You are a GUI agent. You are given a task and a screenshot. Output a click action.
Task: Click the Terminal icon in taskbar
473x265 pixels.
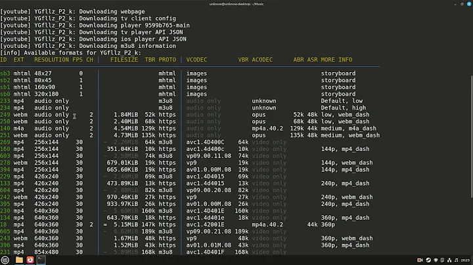pyautogui.click(x=41, y=260)
